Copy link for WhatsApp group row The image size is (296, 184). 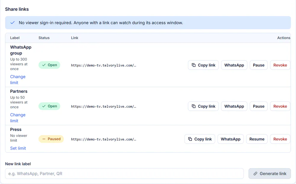point(203,65)
